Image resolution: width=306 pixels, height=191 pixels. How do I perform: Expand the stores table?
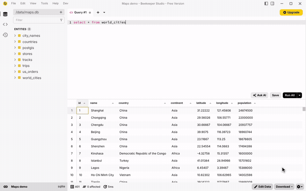click(15, 53)
